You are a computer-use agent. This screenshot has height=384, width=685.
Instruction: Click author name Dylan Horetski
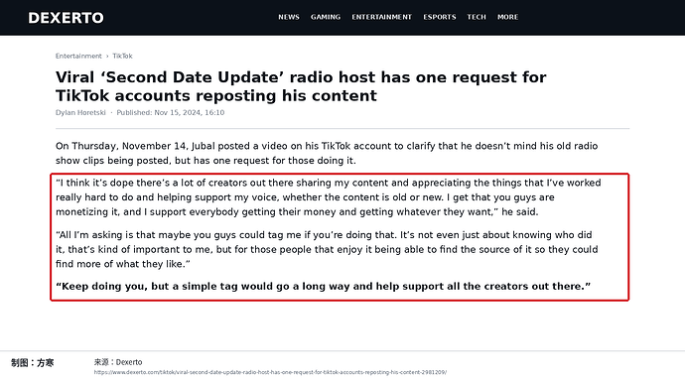(80, 113)
